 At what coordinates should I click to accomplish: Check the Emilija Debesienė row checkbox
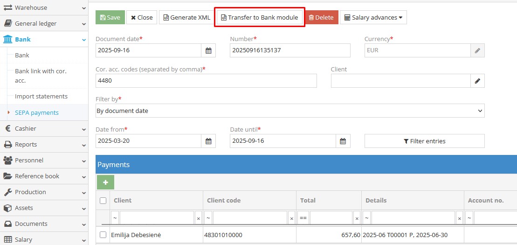[103, 235]
